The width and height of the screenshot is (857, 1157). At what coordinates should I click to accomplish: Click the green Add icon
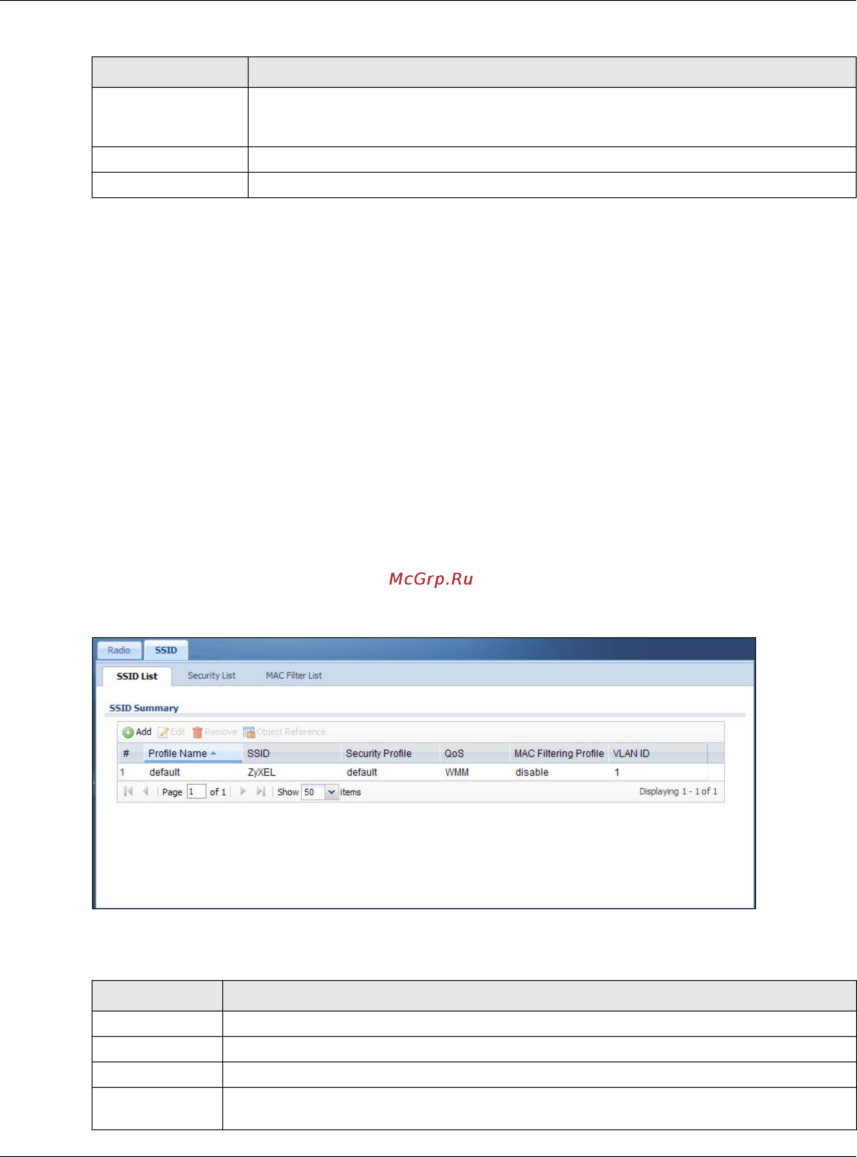click(x=128, y=732)
